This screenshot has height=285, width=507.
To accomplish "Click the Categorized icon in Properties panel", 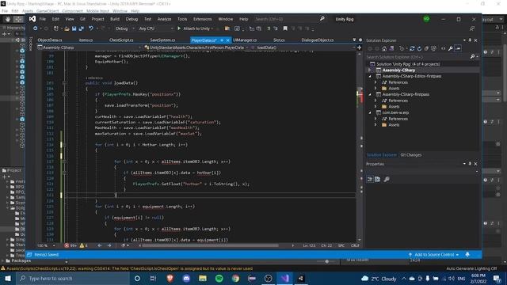I will (x=370, y=180).
